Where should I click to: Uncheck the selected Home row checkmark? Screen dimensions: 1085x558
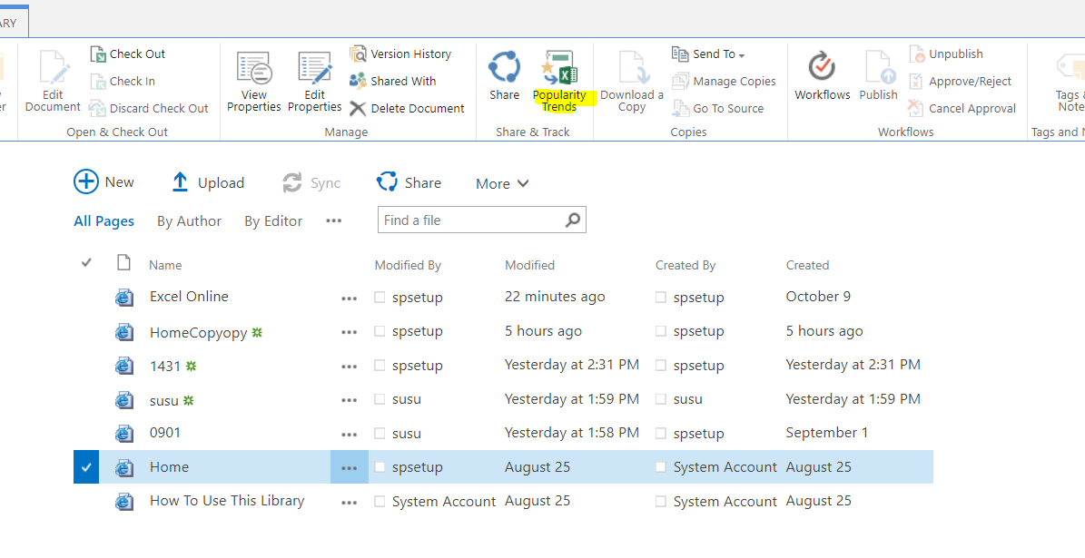86,466
